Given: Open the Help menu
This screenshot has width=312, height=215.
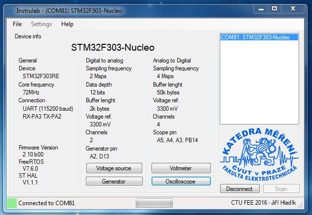Looking at the screenshot, I should pyautogui.click(x=67, y=24).
